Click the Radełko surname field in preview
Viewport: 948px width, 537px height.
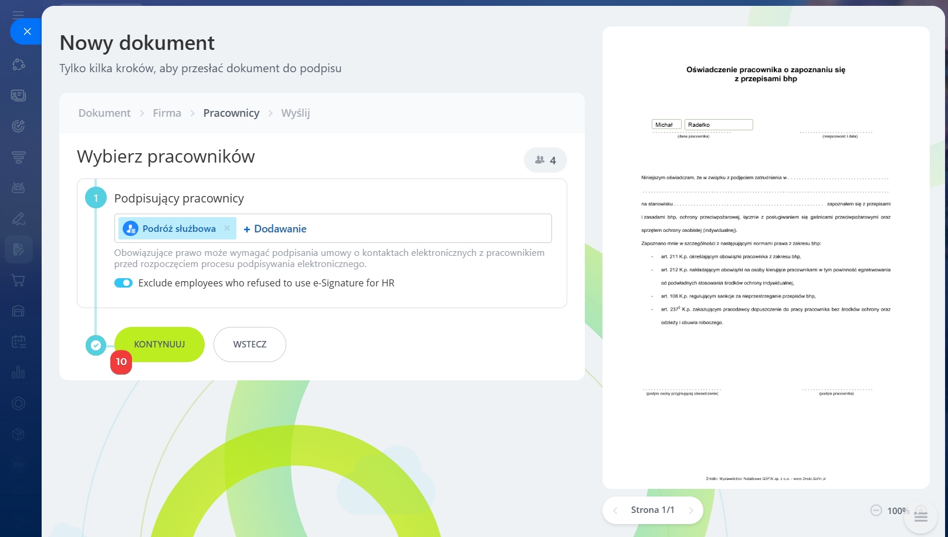[x=719, y=124]
